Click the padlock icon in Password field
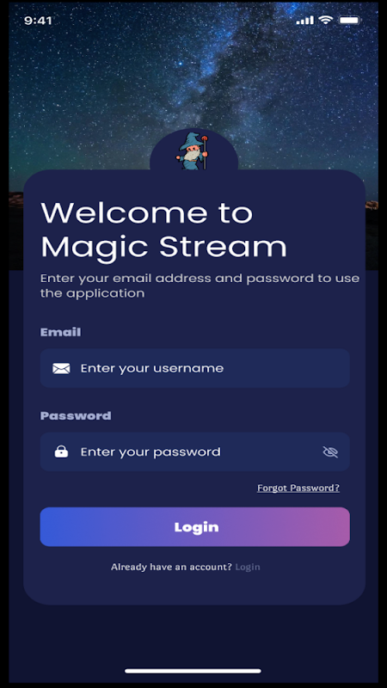This screenshot has width=387, height=688. coord(61,451)
